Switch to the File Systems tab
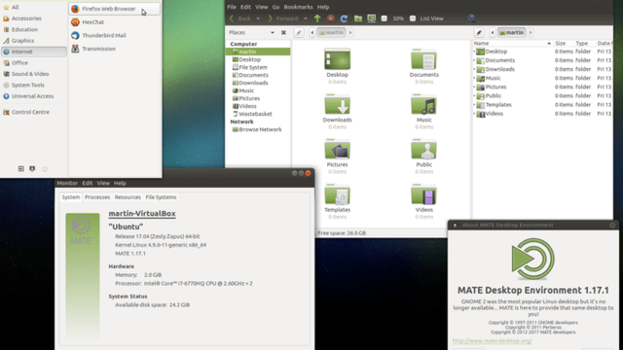The height and width of the screenshot is (350, 623). click(161, 197)
